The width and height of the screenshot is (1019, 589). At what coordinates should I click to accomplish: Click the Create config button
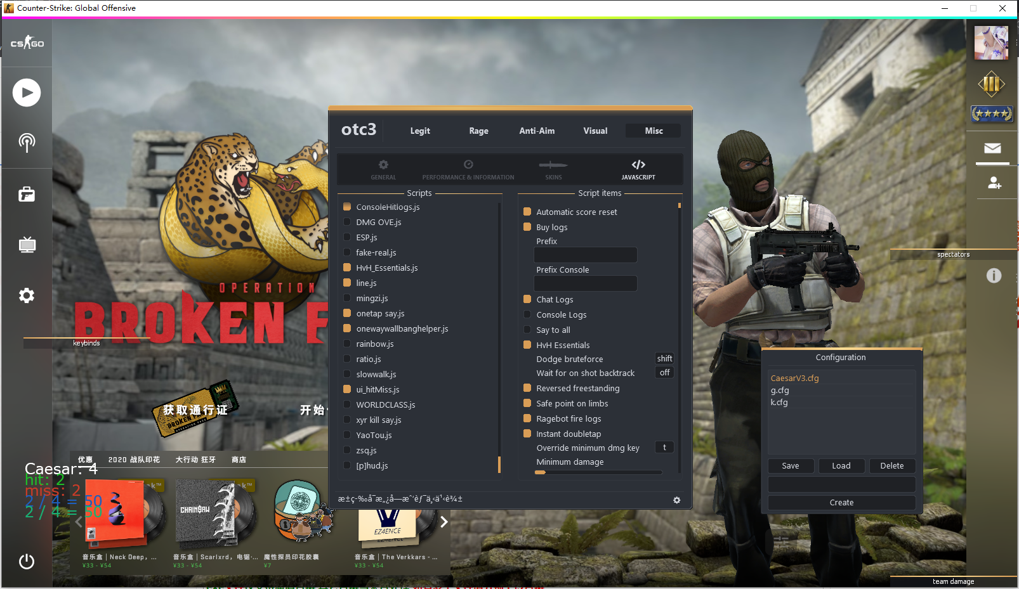[841, 503]
